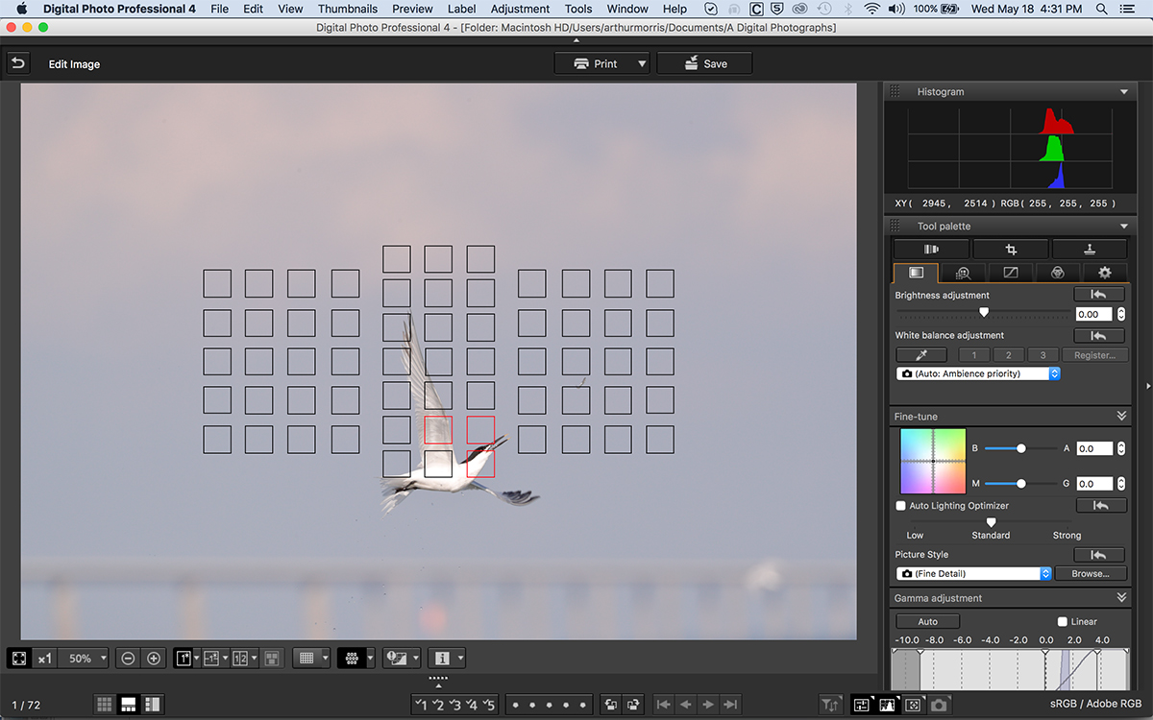Pick white balance with the eyedropper
The image size is (1153, 720).
coord(920,355)
